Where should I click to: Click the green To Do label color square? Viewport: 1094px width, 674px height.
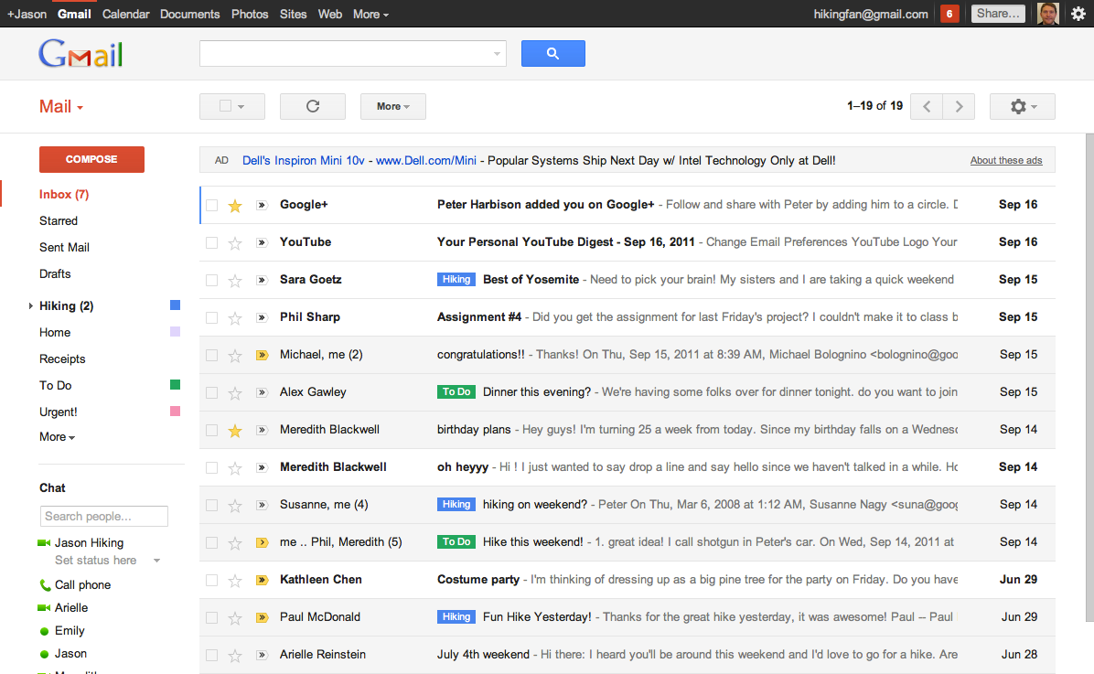pyautogui.click(x=175, y=384)
